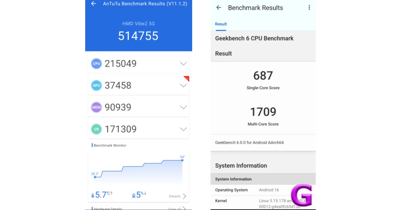This screenshot has width=401, height=210.
Task: Open Hardware Details View all
Action: (177, 209)
